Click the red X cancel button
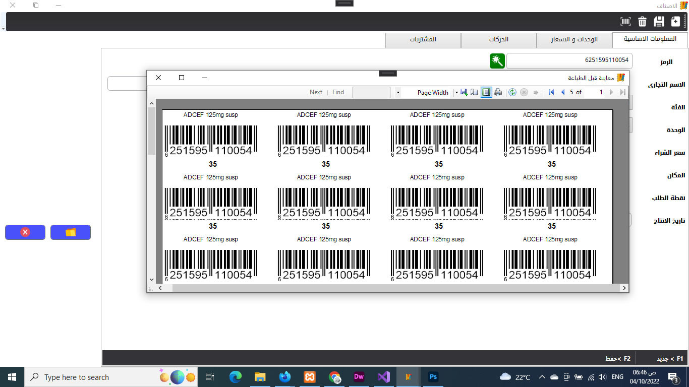This screenshot has height=387, width=689. [x=25, y=232]
